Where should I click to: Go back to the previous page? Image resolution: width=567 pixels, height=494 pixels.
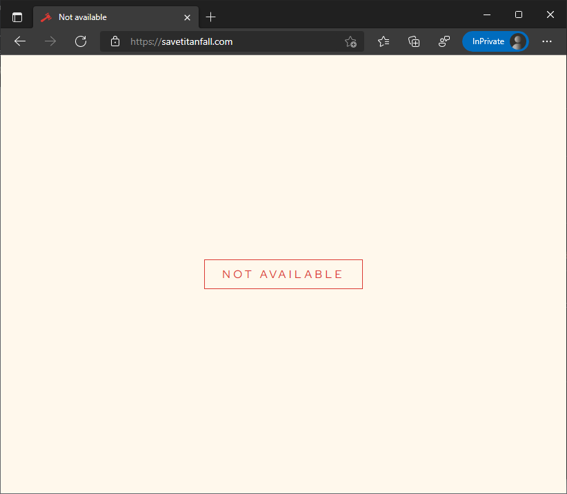(x=20, y=41)
